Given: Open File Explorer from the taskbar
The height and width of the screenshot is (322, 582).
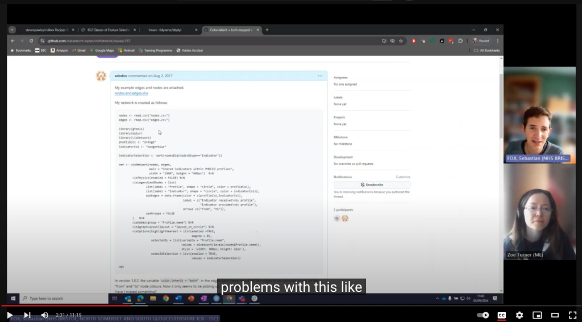Looking at the screenshot, I should (153, 298).
